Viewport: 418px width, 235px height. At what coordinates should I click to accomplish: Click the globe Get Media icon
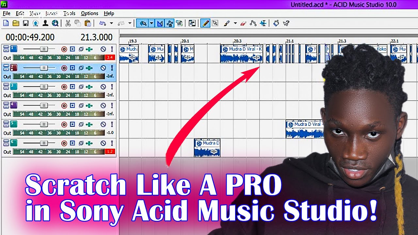55,23
